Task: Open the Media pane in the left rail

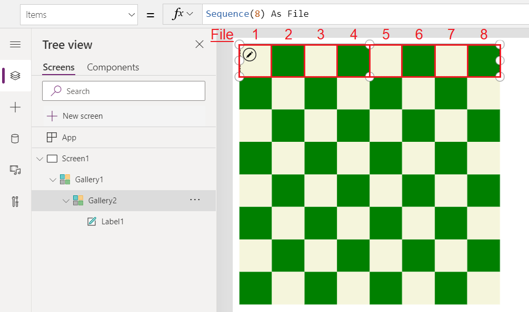Action: 15,170
